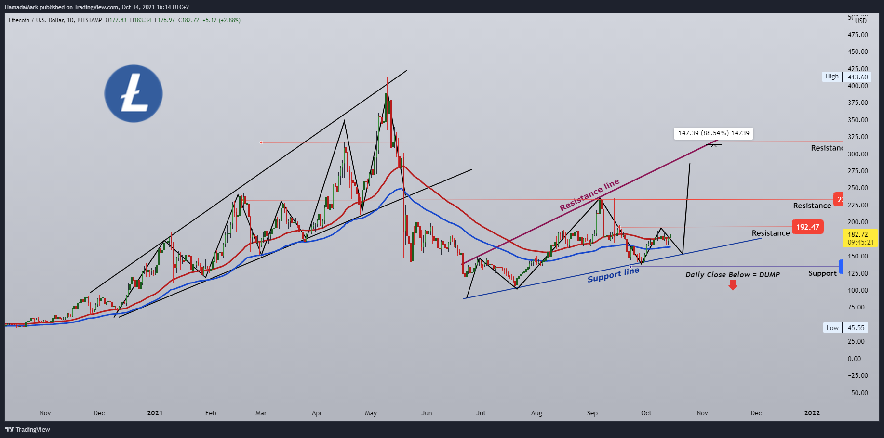Image resolution: width=884 pixels, height=438 pixels.
Task: Click the blue 'Support line' text
Action: [x=613, y=275]
